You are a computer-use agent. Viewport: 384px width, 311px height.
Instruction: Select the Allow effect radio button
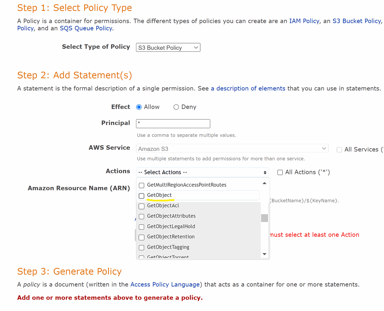(x=139, y=107)
